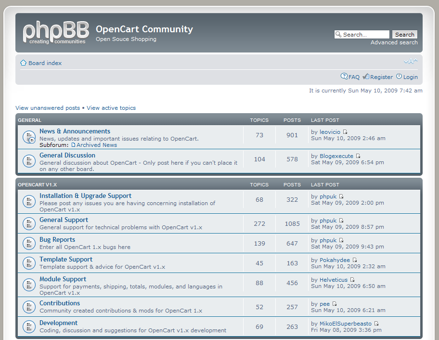Open Bug Reports forum
This screenshot has width=439, height=340.
57,239
